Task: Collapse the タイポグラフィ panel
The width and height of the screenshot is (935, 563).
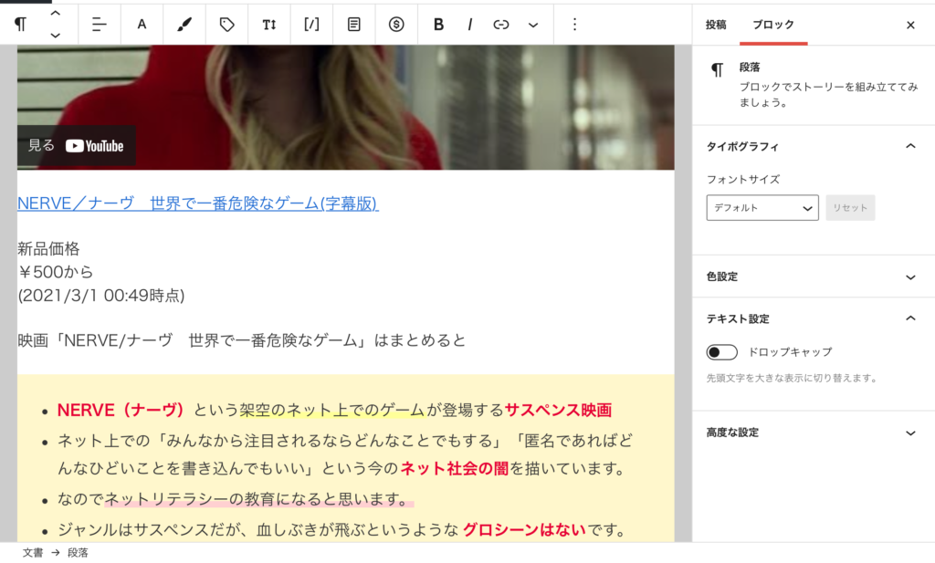Action: 813,146
